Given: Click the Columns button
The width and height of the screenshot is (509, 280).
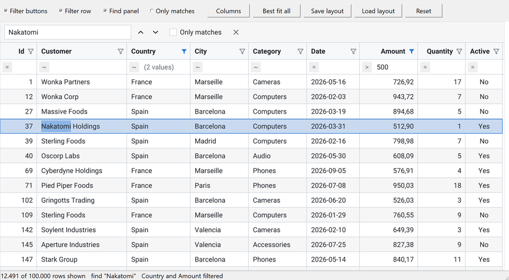Looking at the screenshot, I should point(229,11).
